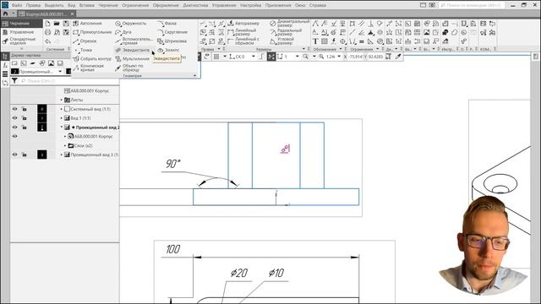Choose the Дуга arc tool
The height and width of the screenshot is (304, 541).
click(123, 32)
